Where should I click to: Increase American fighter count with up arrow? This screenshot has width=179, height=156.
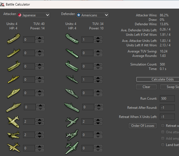click(98, 120)
